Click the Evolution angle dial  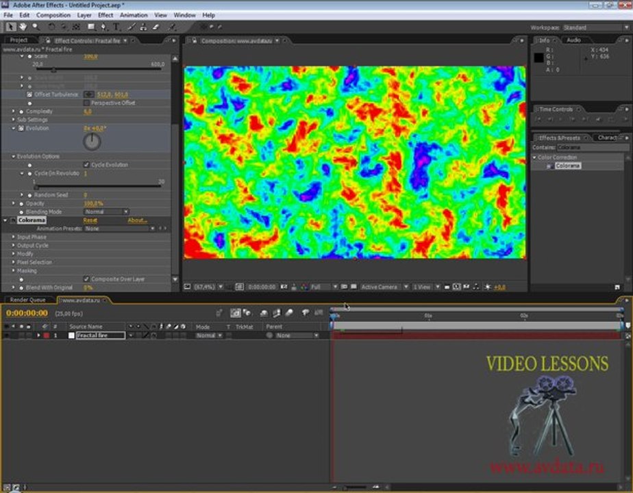92,142
